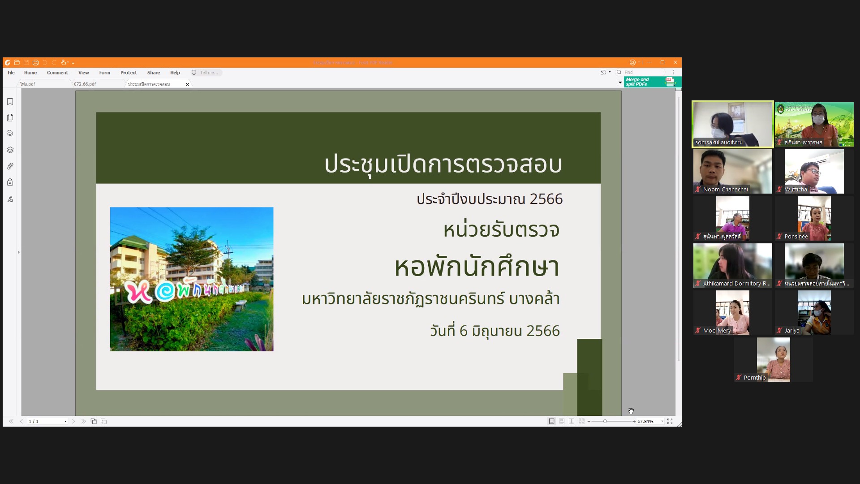Open the Bookmarks panel icon

(10, 102)
